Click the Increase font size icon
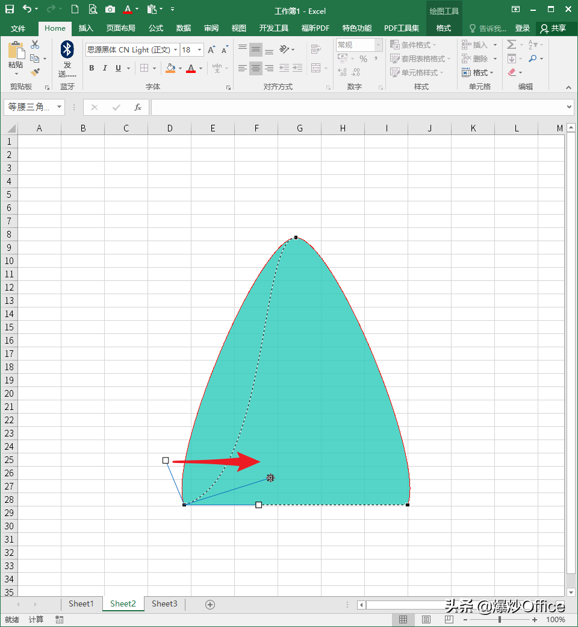Image resolution: width=578 pixels, height=627 pixels. coord(211,50)
